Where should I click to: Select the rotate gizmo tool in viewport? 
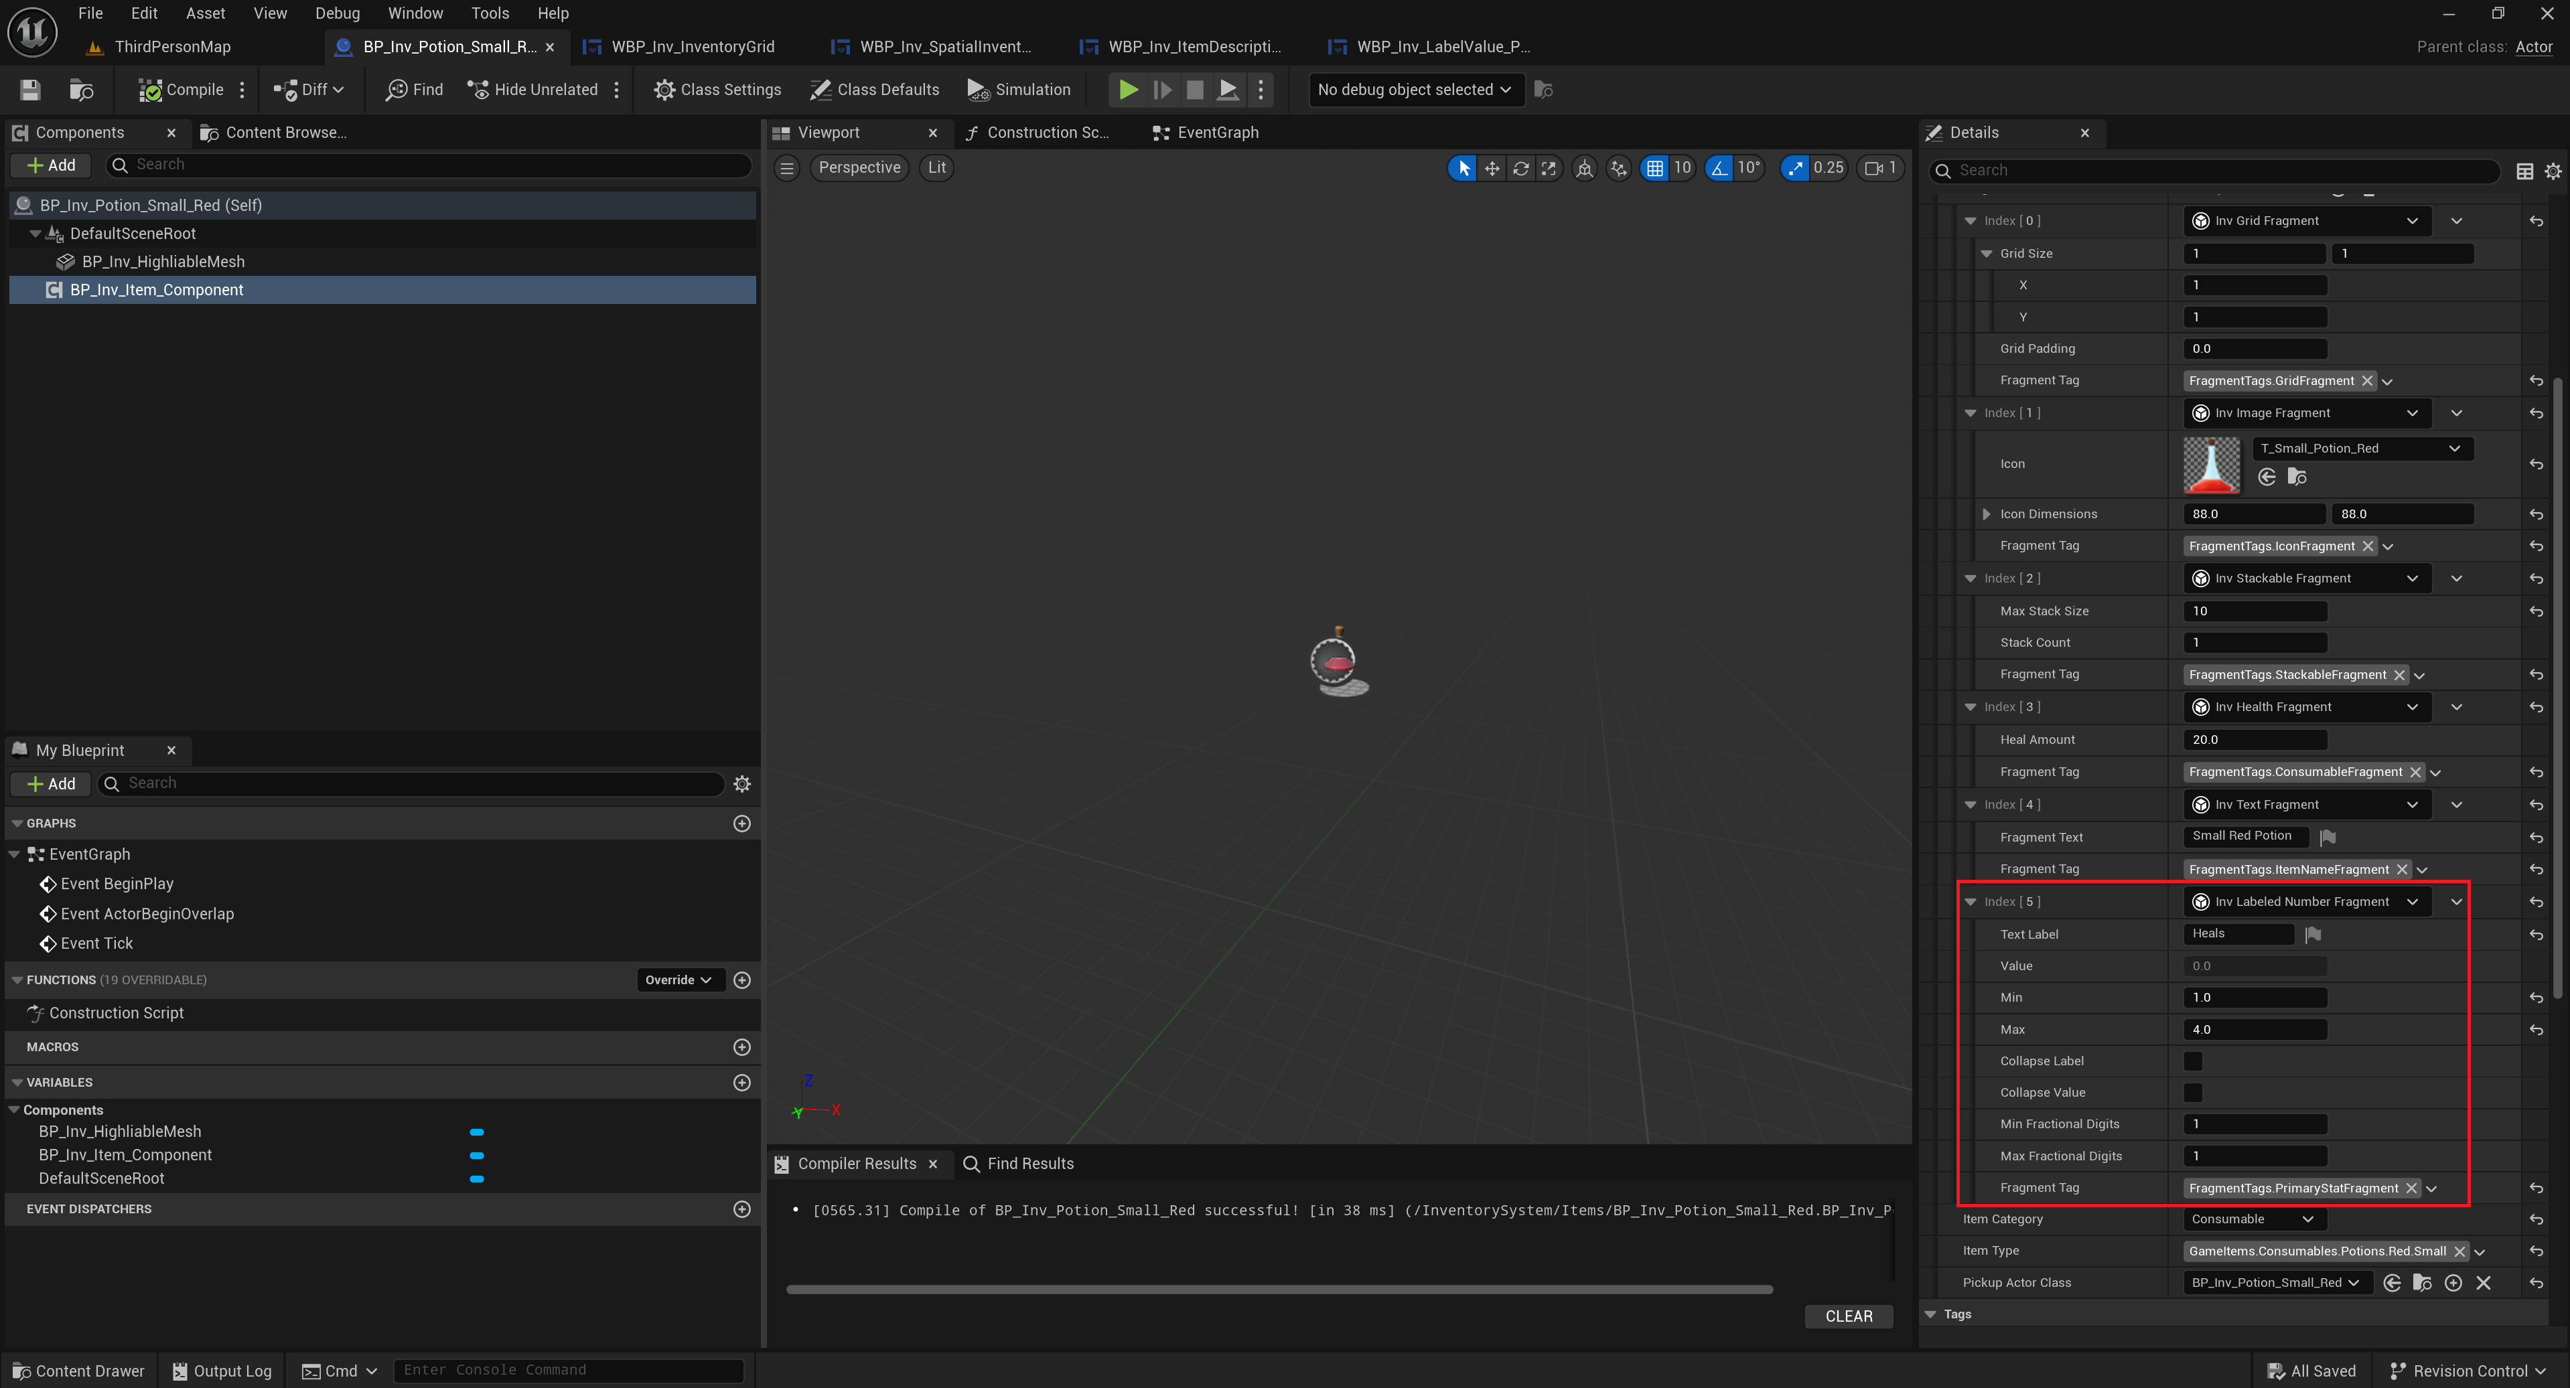coord(1520,169)
